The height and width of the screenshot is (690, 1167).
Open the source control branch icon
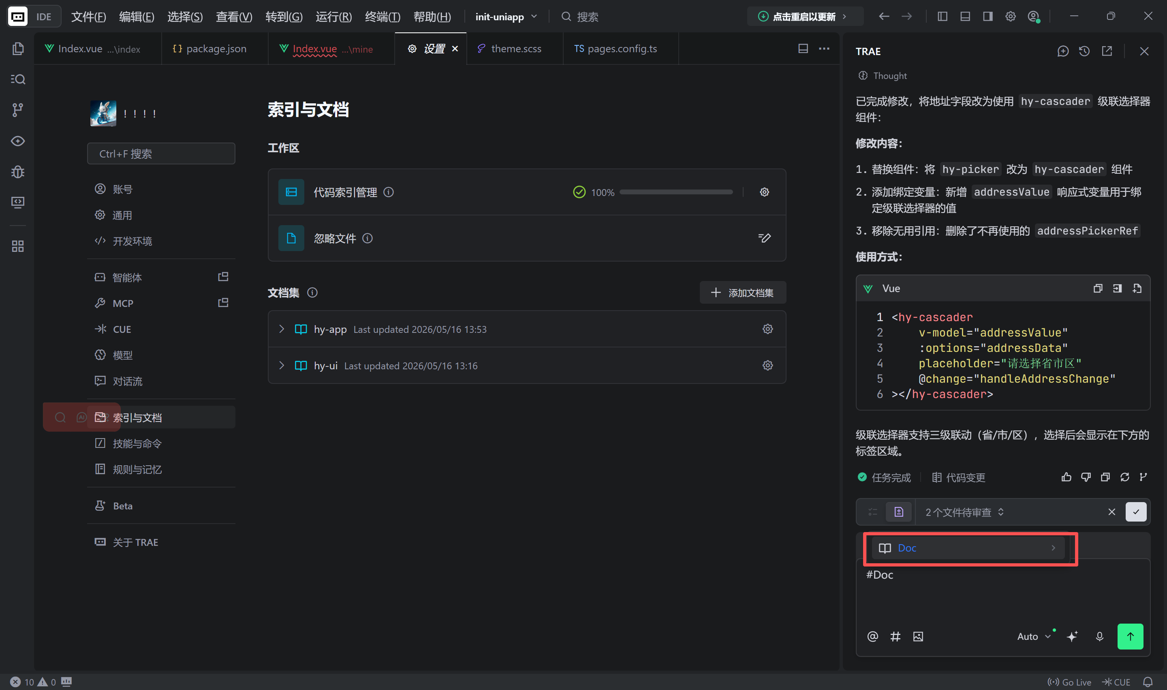(18, 110)
